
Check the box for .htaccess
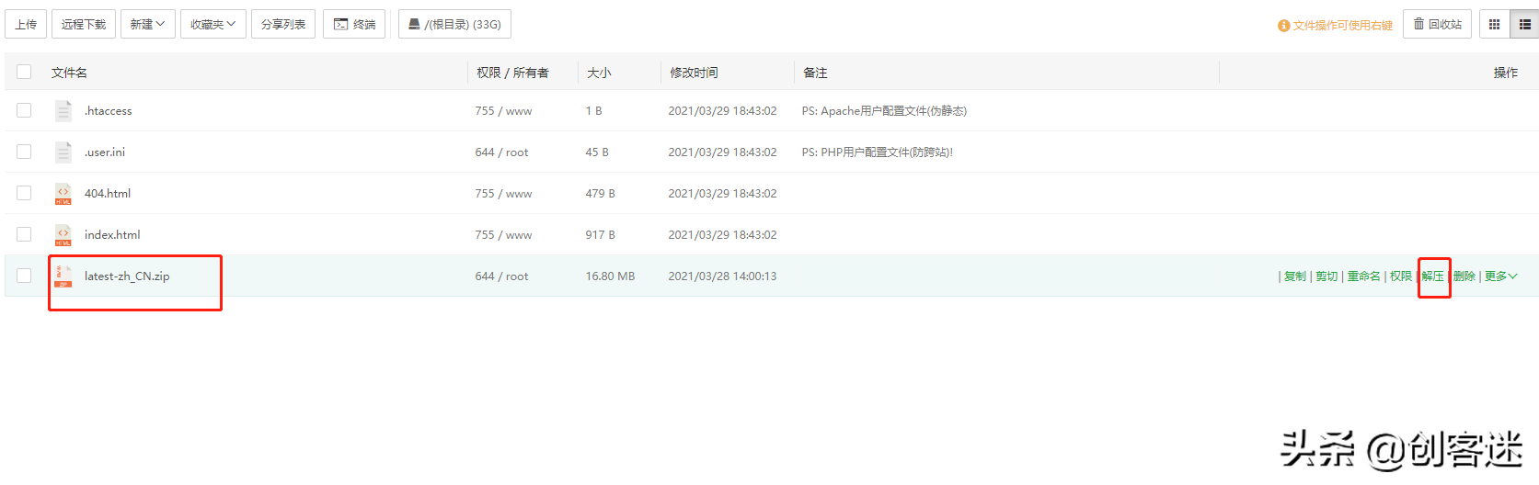point(24,110)
